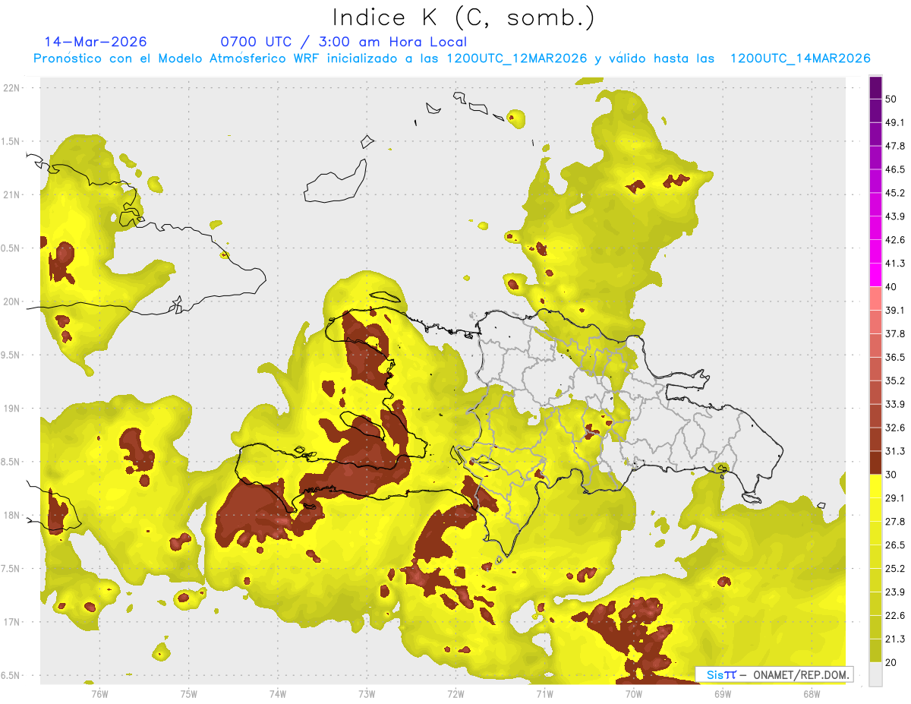The width and height of the screenshot is (911, 704).
Task: Pick the bright yellow legend band between 29.1 and 30
Action: point(875,486)
